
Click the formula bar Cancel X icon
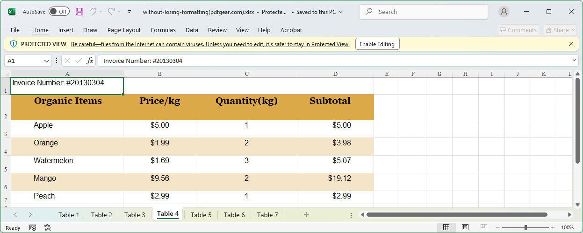point(67,61)
